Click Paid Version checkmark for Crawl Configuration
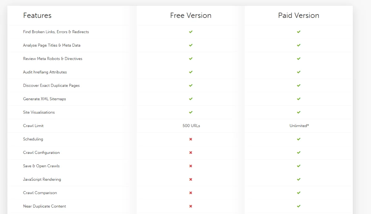Viewport: 371px width, 214px height. coord(299,153)
